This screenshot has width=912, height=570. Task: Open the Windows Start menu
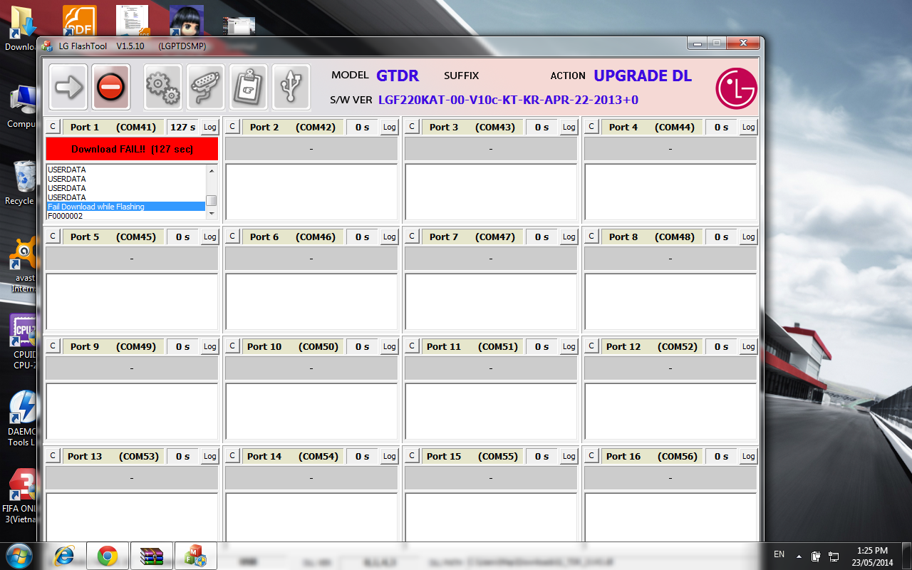(19, 555)
